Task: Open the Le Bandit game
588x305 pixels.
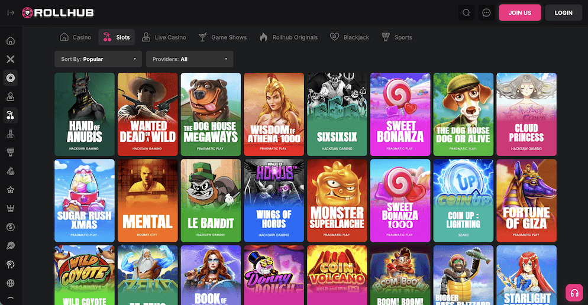Action: 211,201
